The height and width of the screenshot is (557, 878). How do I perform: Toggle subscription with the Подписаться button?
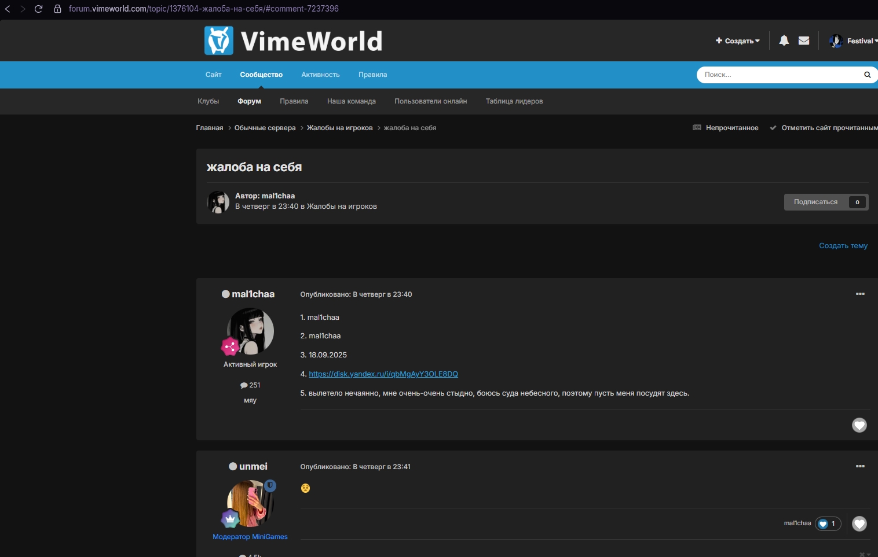815,202
